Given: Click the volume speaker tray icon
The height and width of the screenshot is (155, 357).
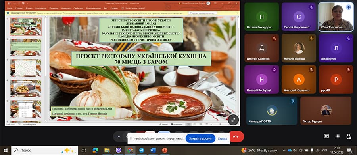Looking at the screenshot, I should pos(295,150).
